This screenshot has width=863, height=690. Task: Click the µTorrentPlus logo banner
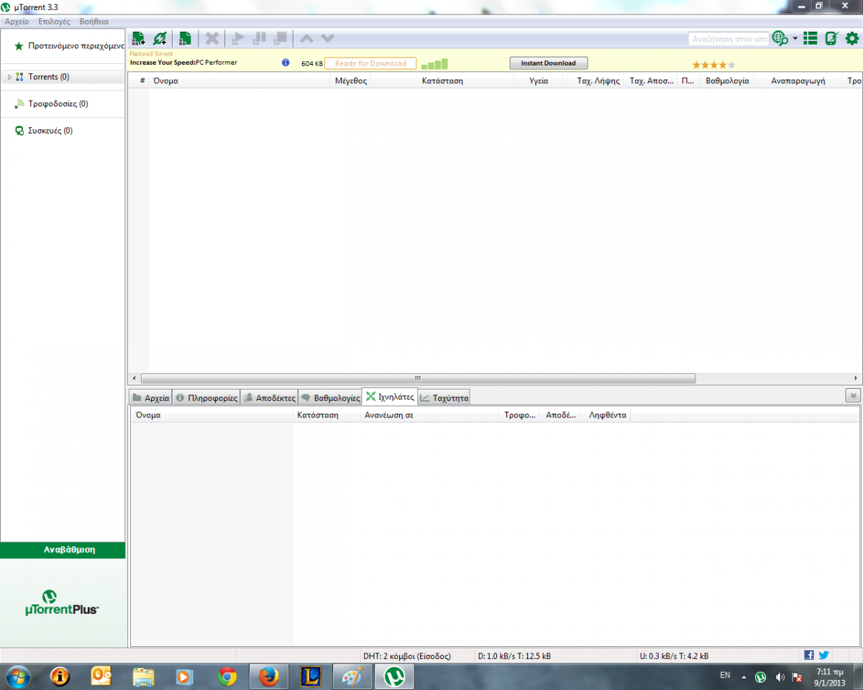click(x=63, y=604)
